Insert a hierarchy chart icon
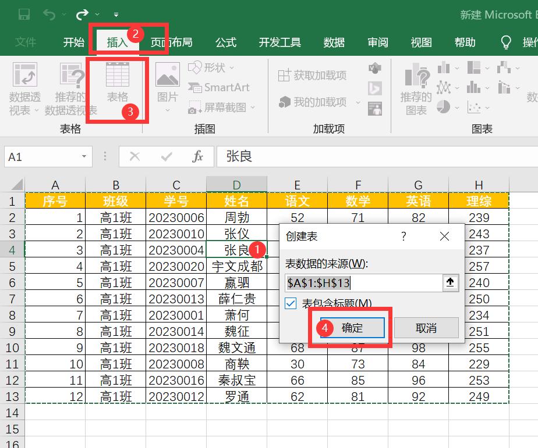Image resolution: width=538 pixels, height=448 pixels. click(x=474, y=67)
